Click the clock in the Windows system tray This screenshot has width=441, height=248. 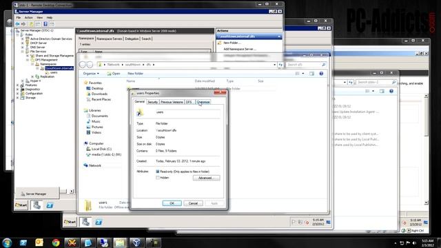427,243
